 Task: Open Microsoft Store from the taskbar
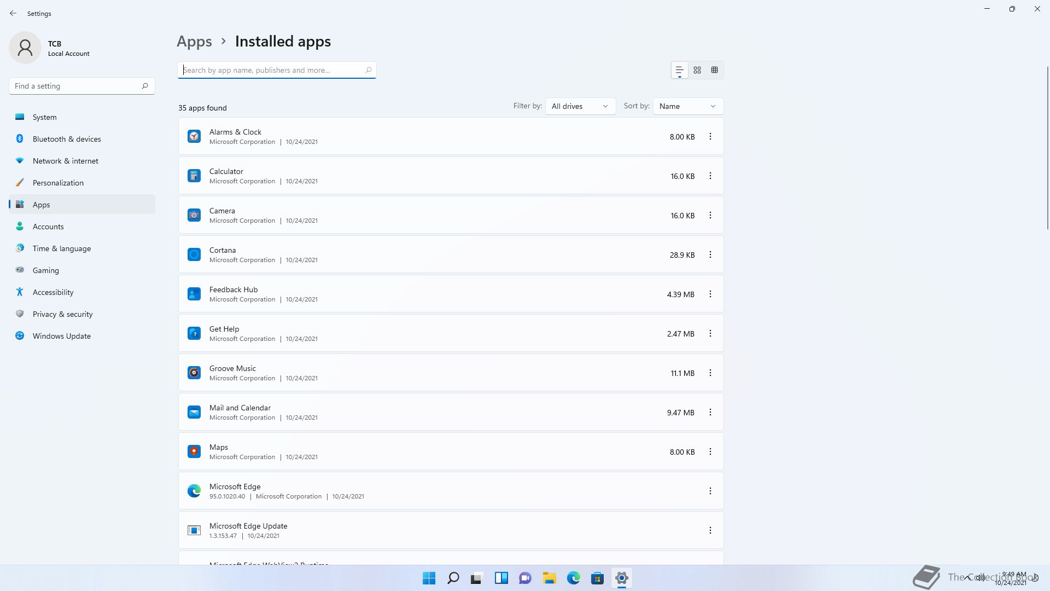(597, 578)
